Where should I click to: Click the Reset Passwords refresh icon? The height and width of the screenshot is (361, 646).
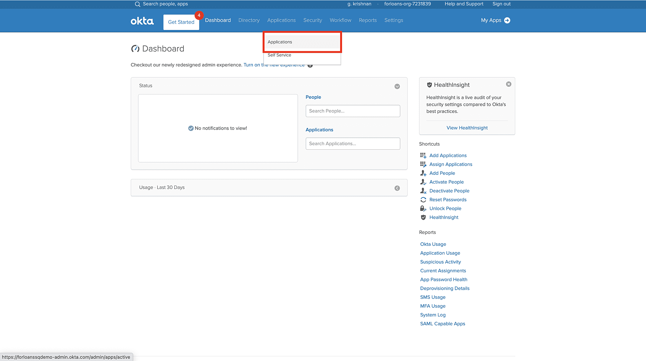(423, 200)
